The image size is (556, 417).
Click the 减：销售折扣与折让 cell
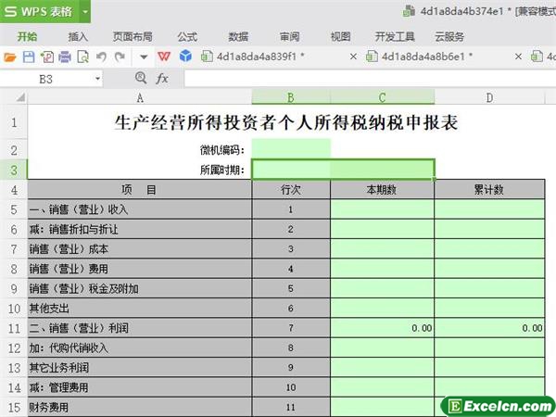click(140, 229)
